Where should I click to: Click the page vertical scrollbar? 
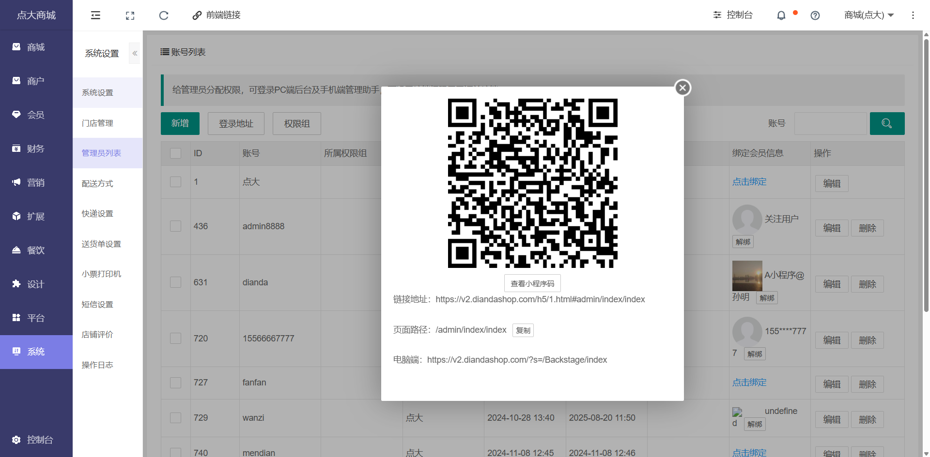coord(926,176)
